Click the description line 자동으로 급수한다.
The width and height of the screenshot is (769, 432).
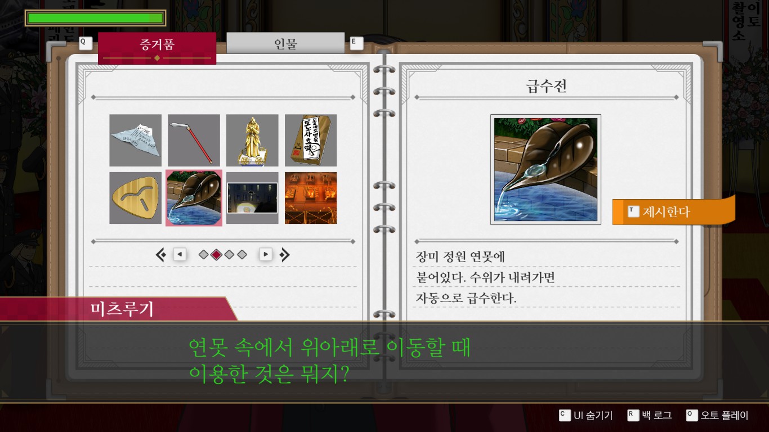click(466, 298)
